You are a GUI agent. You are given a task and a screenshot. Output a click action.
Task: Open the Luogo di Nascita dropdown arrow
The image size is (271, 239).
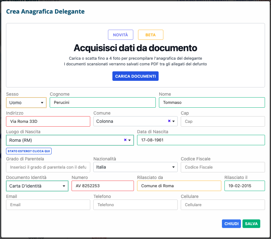click(x=130, y=140)
